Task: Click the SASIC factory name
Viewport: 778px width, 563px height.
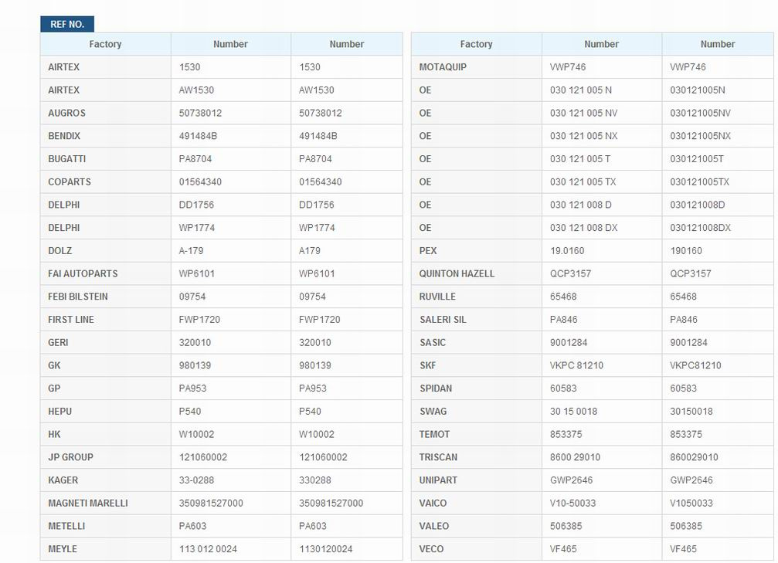Action: click(x=433, y=342)
